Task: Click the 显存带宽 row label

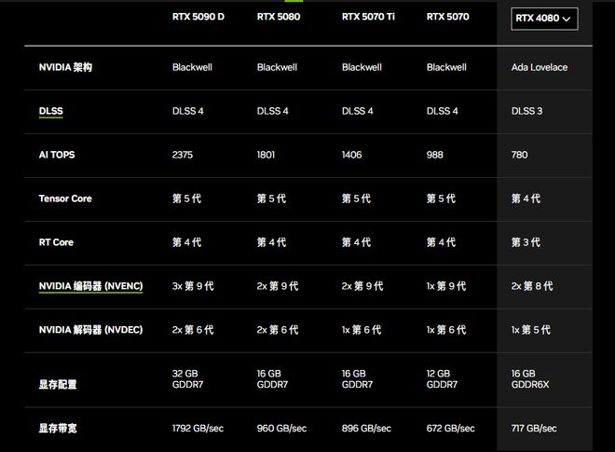Action: (58, 428)
